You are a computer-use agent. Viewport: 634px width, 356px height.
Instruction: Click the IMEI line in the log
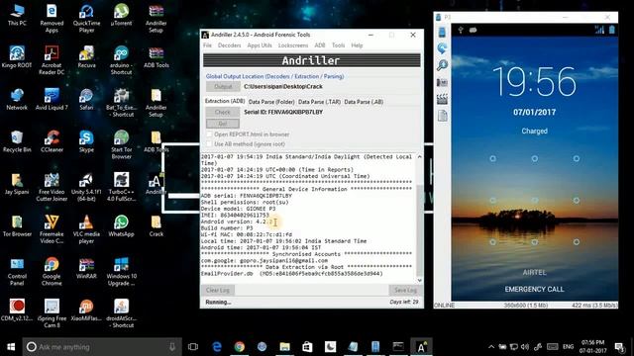(x=235, y=216)
